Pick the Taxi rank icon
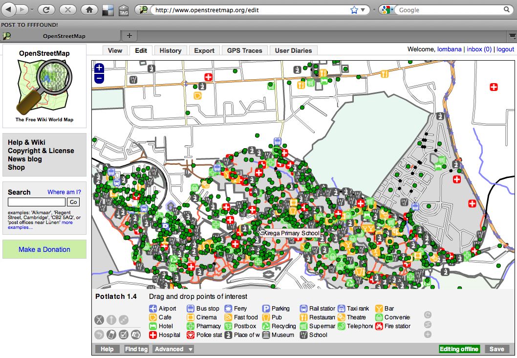Image resolution: width=517 pixels, height=358 pixels. [341, 309]
